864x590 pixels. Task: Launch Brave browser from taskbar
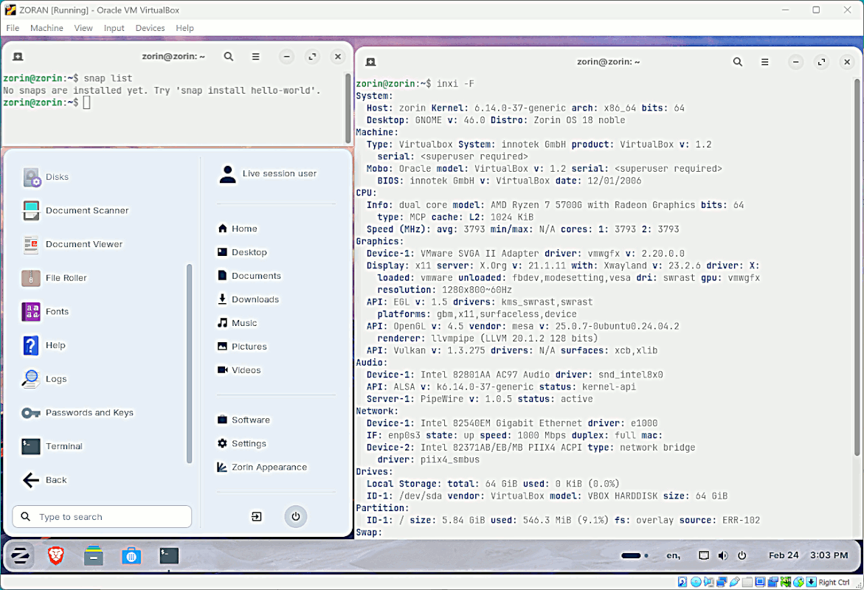click(55, 555)
